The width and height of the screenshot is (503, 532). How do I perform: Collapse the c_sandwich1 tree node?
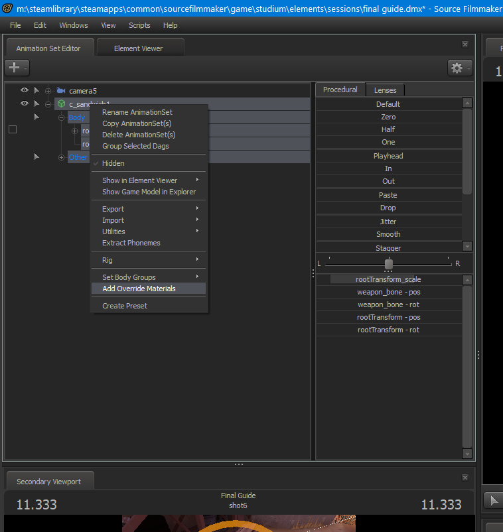click(x=48, y=104)
